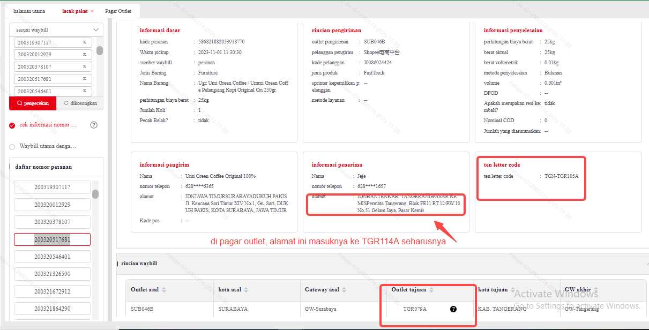Image resolution: width=649 pixels, height=330 pixels.
Task: Click metode penyelesaian value Bulanan
Action: (553, 73)
